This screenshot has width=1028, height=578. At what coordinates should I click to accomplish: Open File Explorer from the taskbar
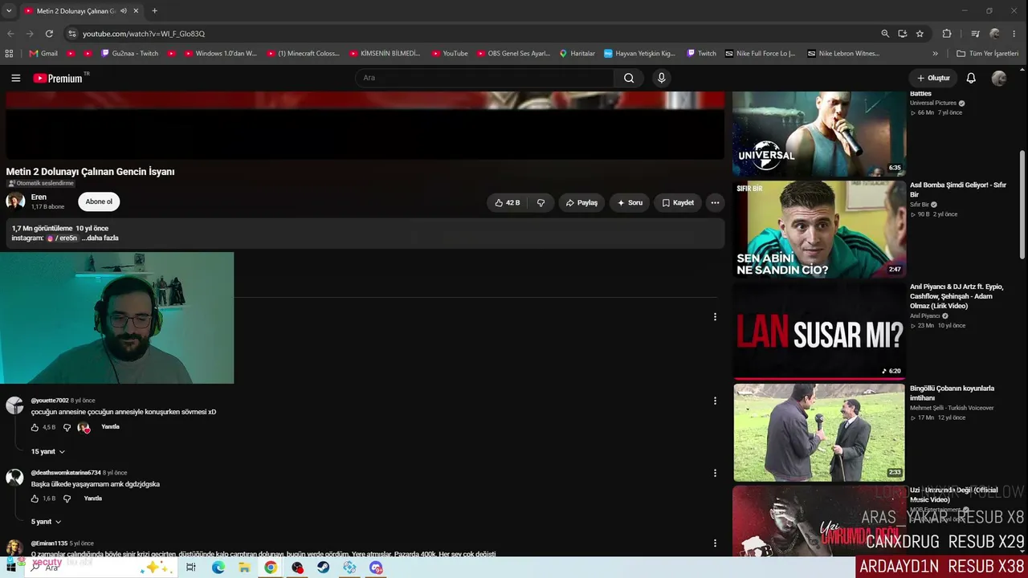tap(244, 568)
